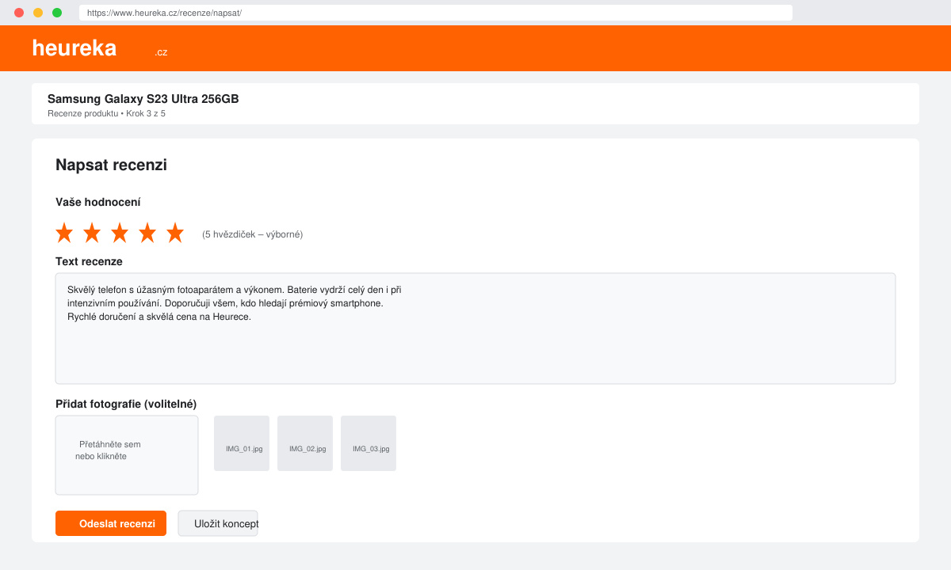Click the 'Napsat recenzi' heading
The image size is (951, 570).
point(111,165)
